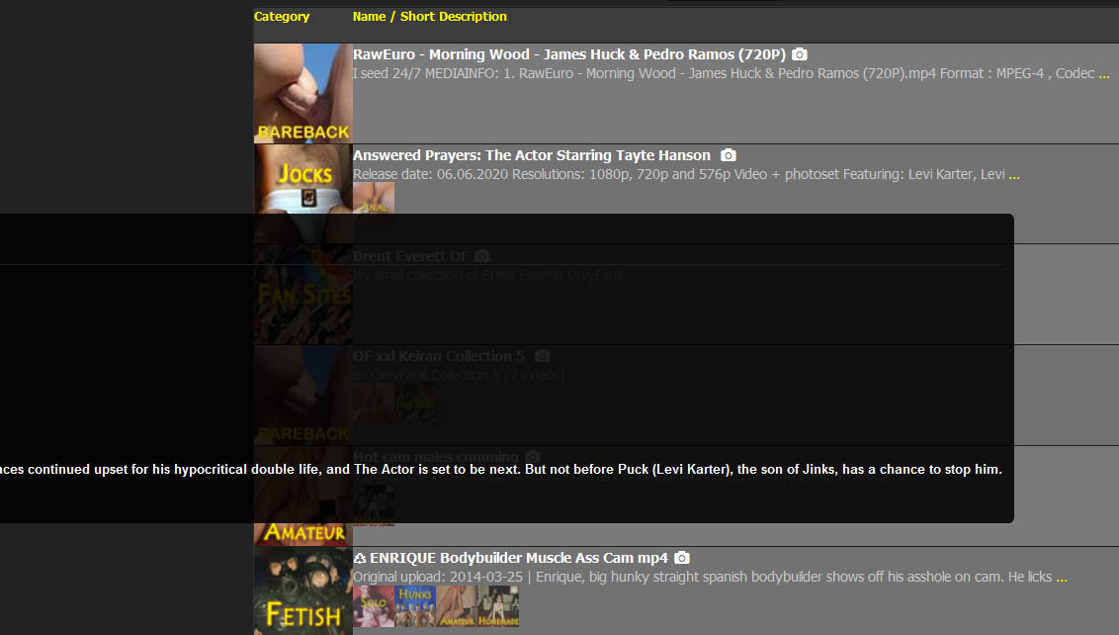Image resolution: width=1119 pixels, height=635 pixels.
Task: Click the camera icon next to Keiran Collection 5
Action: (x=542, y=356)
